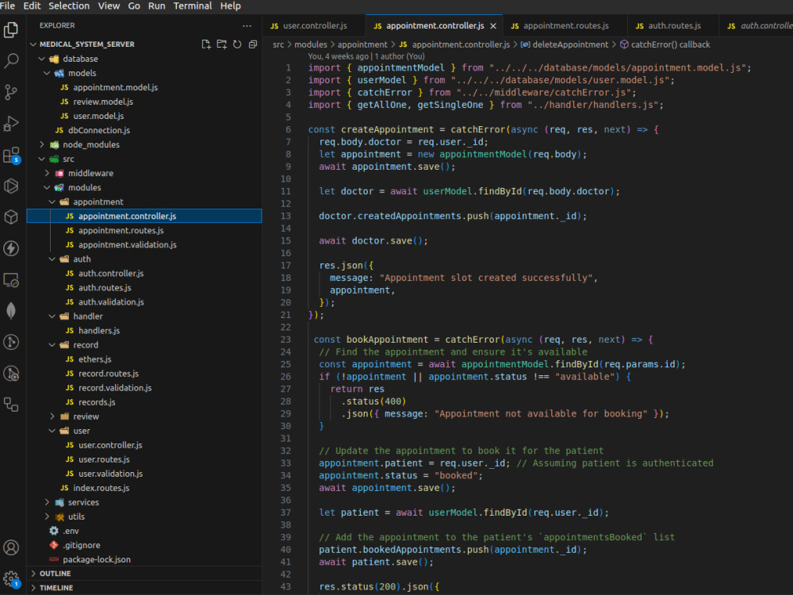This screenshot has width=793, height=595.
Task: Open the Extensions view with badge
Action: click(x=11, y=155)
